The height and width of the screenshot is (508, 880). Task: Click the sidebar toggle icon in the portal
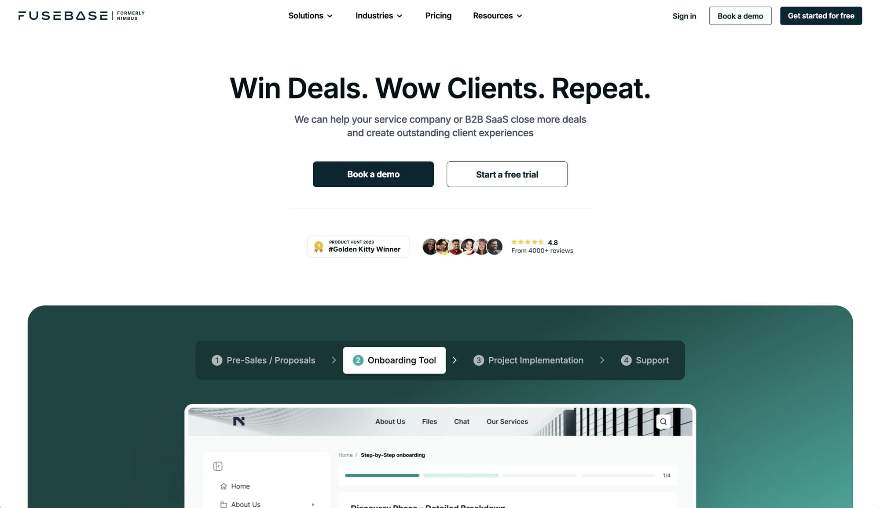pos(218,466)
